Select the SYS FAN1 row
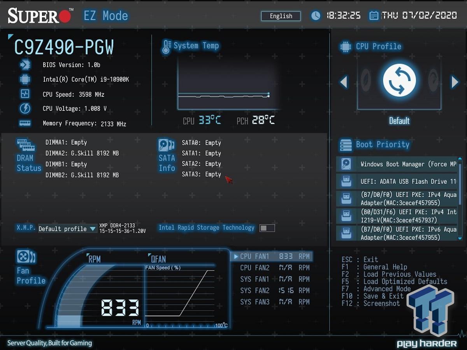The height and width of the screenshot is (350, 467). point(275,279)
